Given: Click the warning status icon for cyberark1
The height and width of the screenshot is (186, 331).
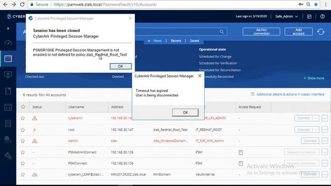Looking at the screenshot, I should point(35,118).
